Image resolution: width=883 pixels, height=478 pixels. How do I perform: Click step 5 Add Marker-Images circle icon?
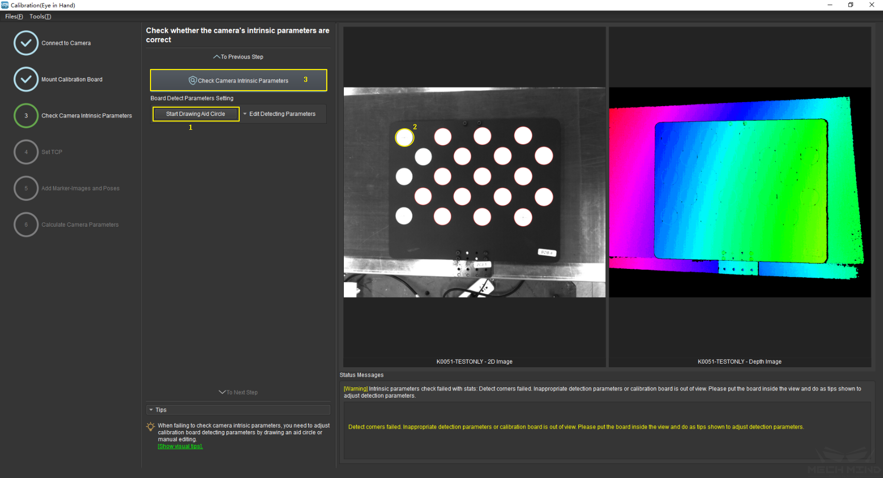[26, 189]
